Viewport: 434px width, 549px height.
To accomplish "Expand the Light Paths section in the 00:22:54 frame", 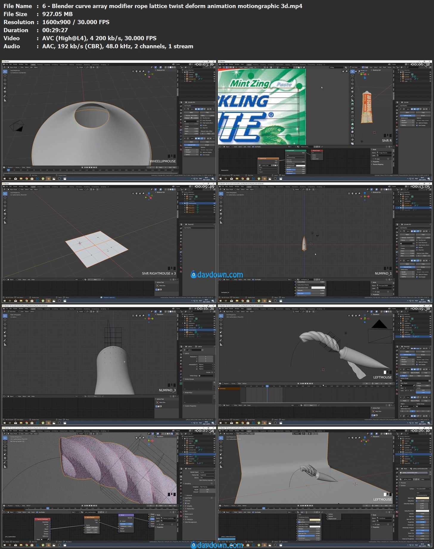I will click(x=189, y=498).
